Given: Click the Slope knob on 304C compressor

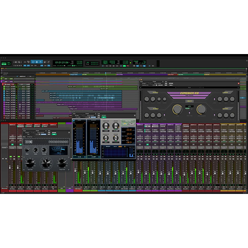Looking at the screenshot, I should [x=27, y=150].
